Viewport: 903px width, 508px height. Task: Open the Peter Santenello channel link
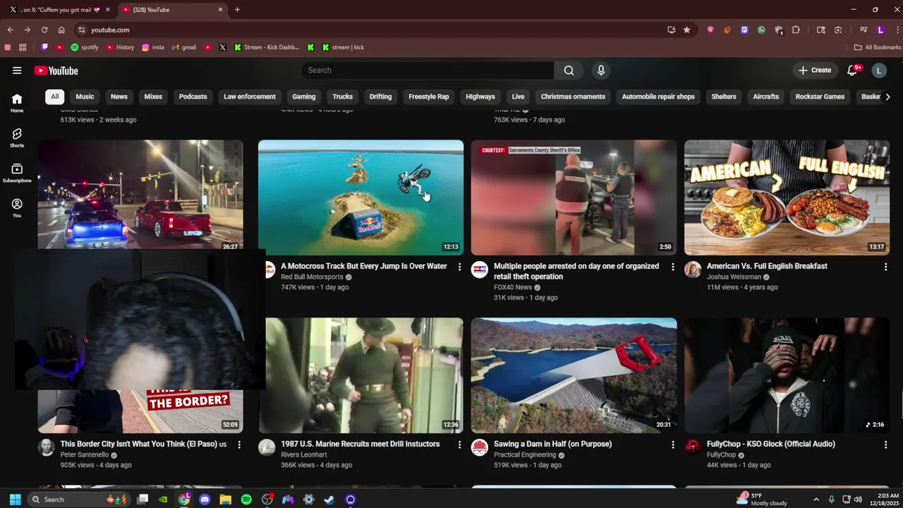click(x=85, y=455)
